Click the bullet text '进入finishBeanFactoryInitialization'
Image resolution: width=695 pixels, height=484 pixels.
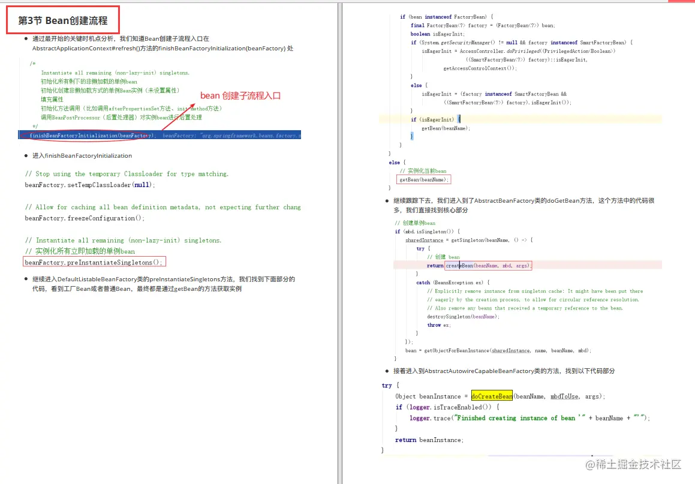(x=82, y=155)
